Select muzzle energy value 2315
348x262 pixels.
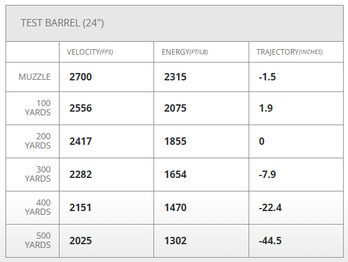176,77
